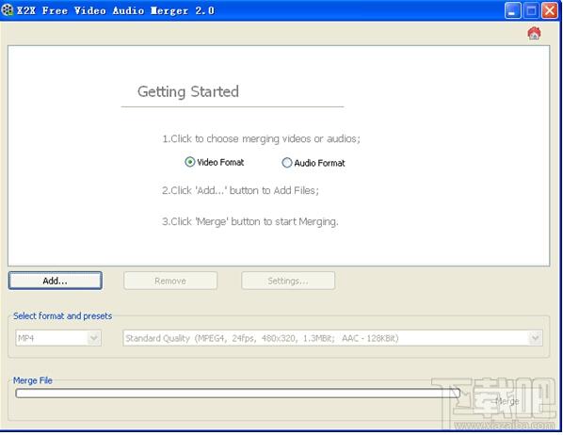Minimize the X2X Merger window
Screen dimensions: 563x435
pyautogui.click(x=512, y=10)
